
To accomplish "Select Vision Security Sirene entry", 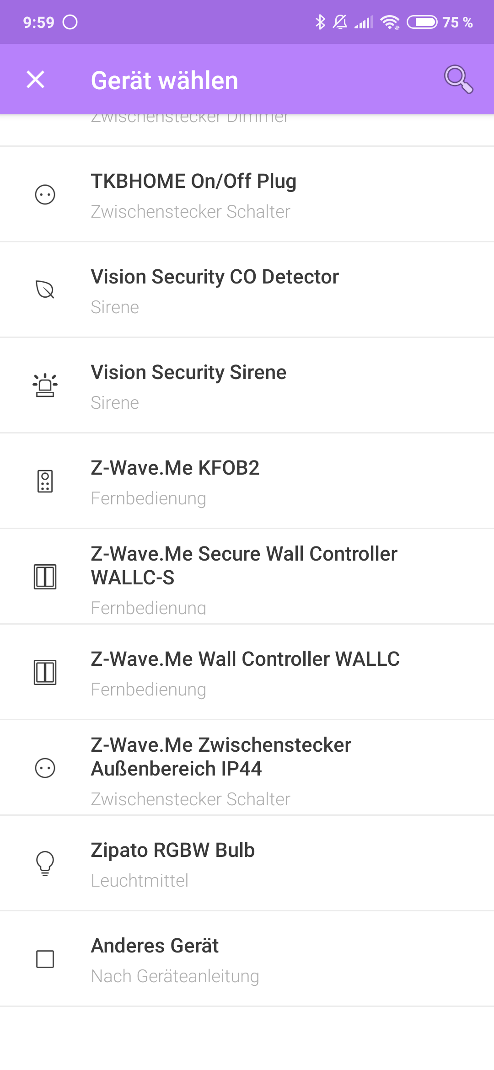I will coord(247,386).
